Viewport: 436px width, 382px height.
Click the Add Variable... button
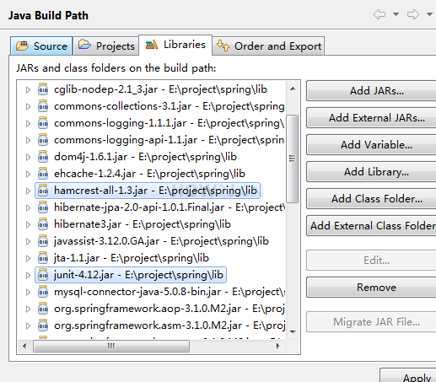tap(371, 144)
